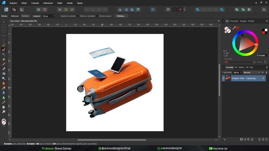Click the Account person icon
The image size is (269, 151).
tap(264, 10)
